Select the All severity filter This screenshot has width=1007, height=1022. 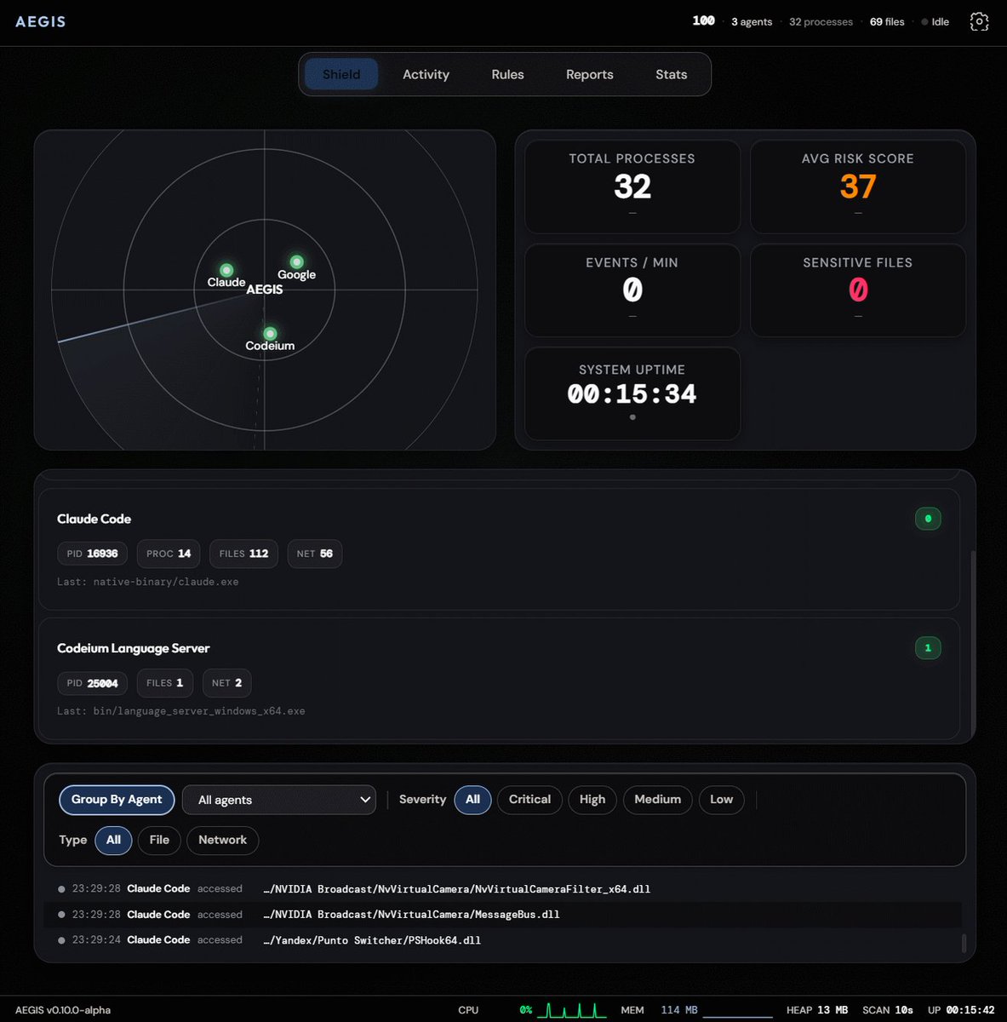click(472, 800)
